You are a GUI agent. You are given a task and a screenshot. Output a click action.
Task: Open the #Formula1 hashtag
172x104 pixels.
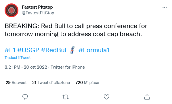pos(94,50)
